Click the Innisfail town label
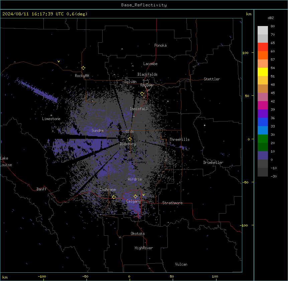The height and width of the screenshot is (281, 288). tap(139, 109)
